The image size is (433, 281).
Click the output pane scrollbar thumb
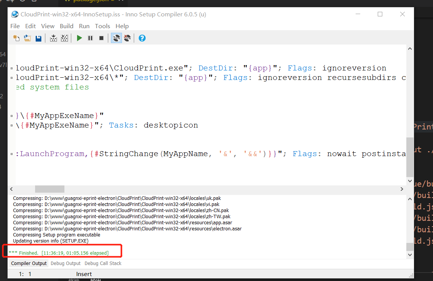[x=410, y=247]
